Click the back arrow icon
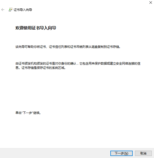Image resolution: width=154 pixels, height=158 pixels. 3,10
